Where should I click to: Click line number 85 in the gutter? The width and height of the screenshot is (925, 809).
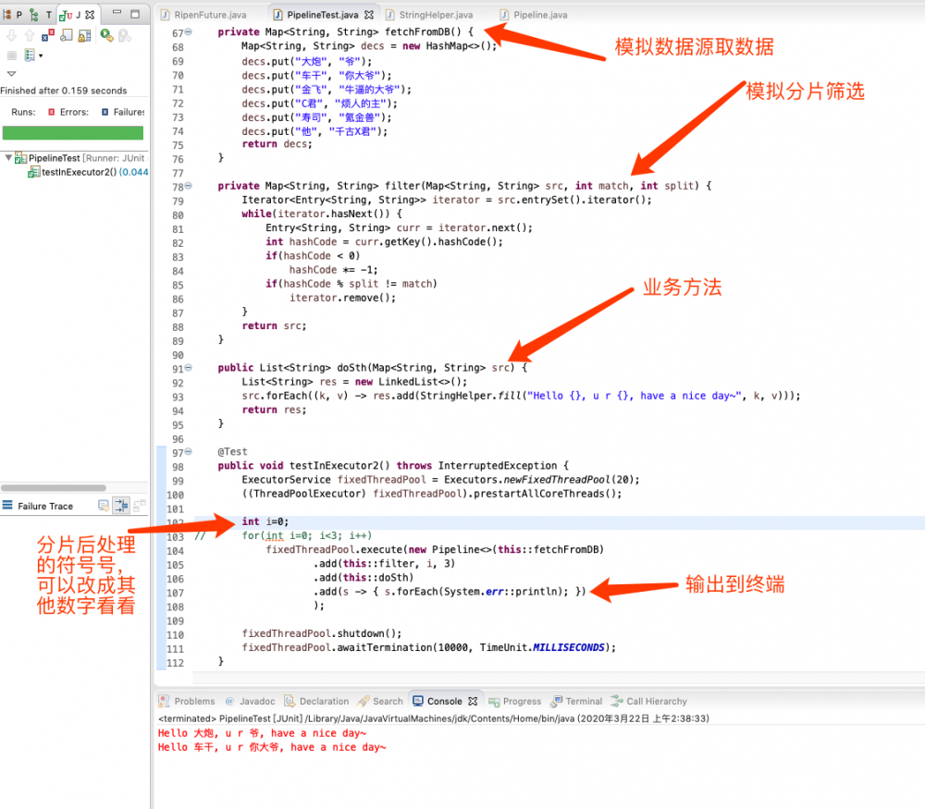[178, 285]
